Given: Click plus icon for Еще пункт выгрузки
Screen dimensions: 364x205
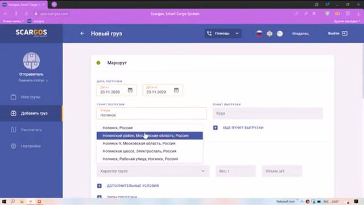Looking at the screenshot, I should 216,128.
